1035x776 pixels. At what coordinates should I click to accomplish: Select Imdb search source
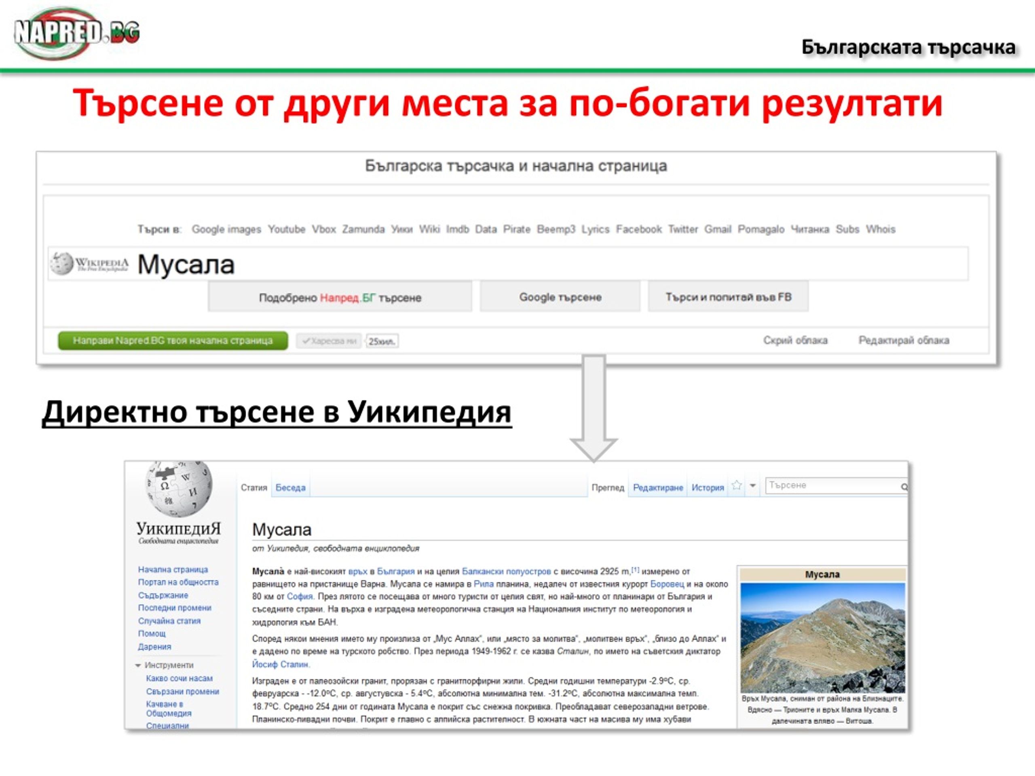pos(458,229)
